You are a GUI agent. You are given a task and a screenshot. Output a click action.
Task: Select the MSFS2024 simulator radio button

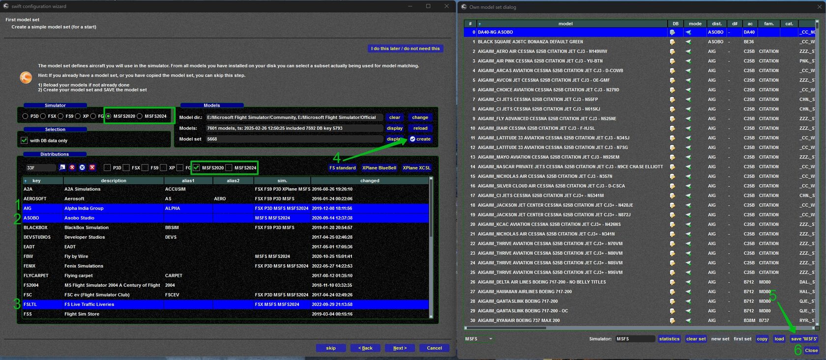point(140,116)
